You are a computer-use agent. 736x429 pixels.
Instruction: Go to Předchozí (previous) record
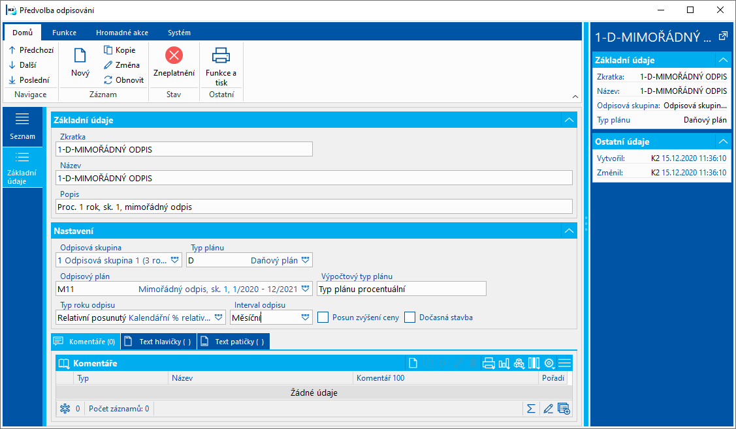coord(31,50)
